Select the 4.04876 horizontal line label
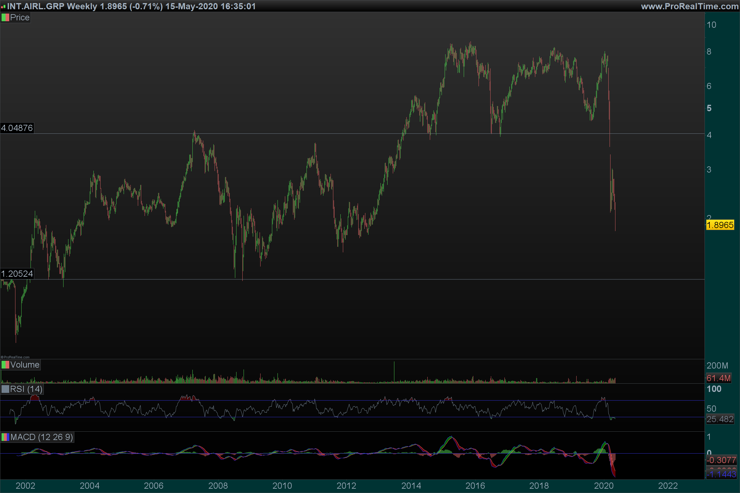 (x=17, y=128)
